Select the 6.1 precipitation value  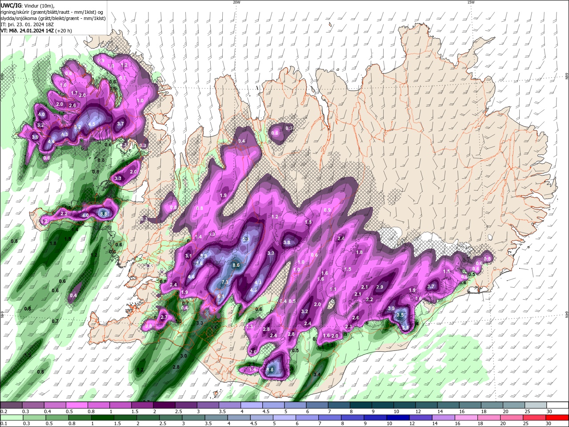(220, 296)
